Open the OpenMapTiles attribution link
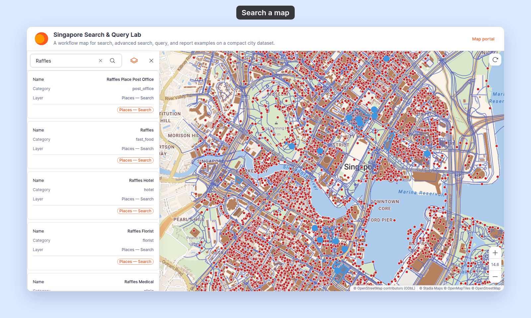This screenshot has width=531, height=318. 457,288
